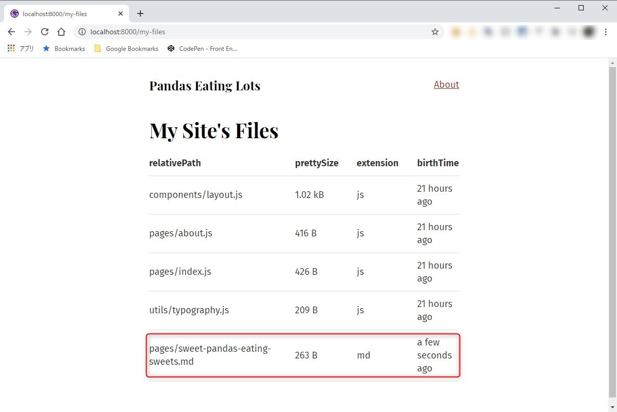
Task: Click the scrollbar up arrow
Action: coord(612,62)
